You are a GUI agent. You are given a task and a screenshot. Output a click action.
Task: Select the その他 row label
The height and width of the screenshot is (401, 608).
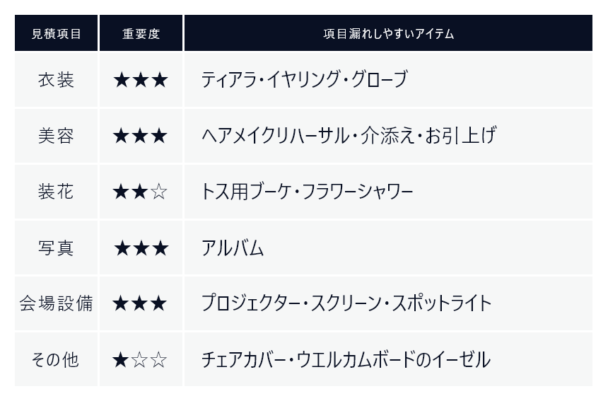57,359
